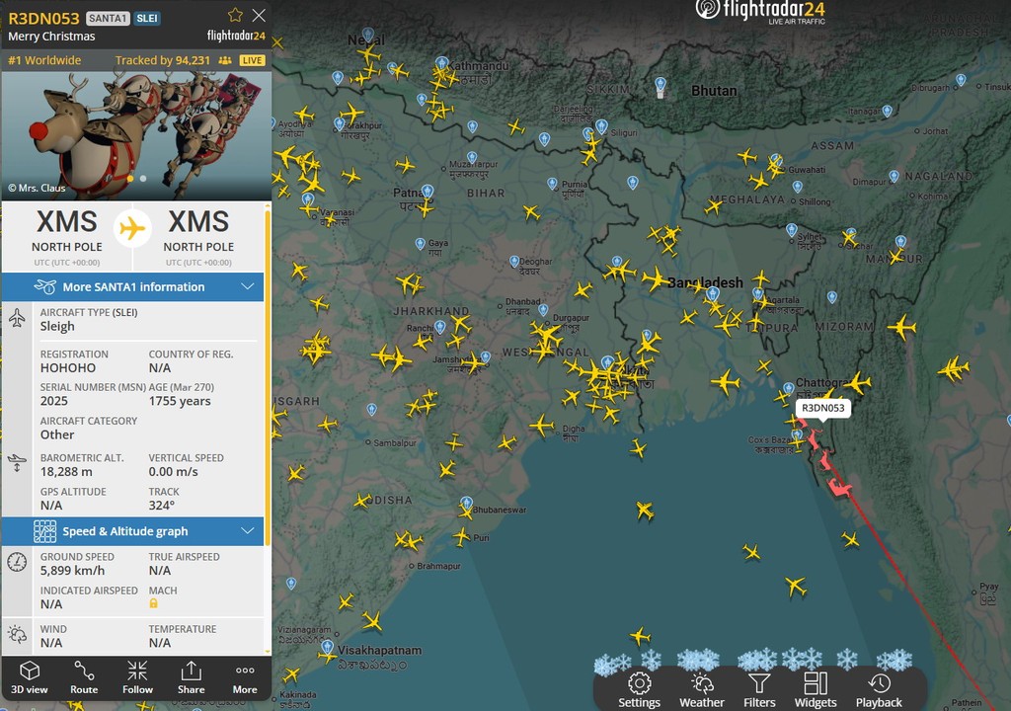Screen dimensions: 1011x711
Task: Show the flight Route
Action: [x=84, y=677]
